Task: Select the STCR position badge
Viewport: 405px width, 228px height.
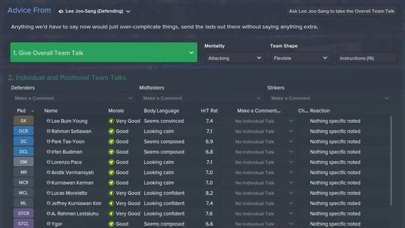Action: [x=23, y=213]
